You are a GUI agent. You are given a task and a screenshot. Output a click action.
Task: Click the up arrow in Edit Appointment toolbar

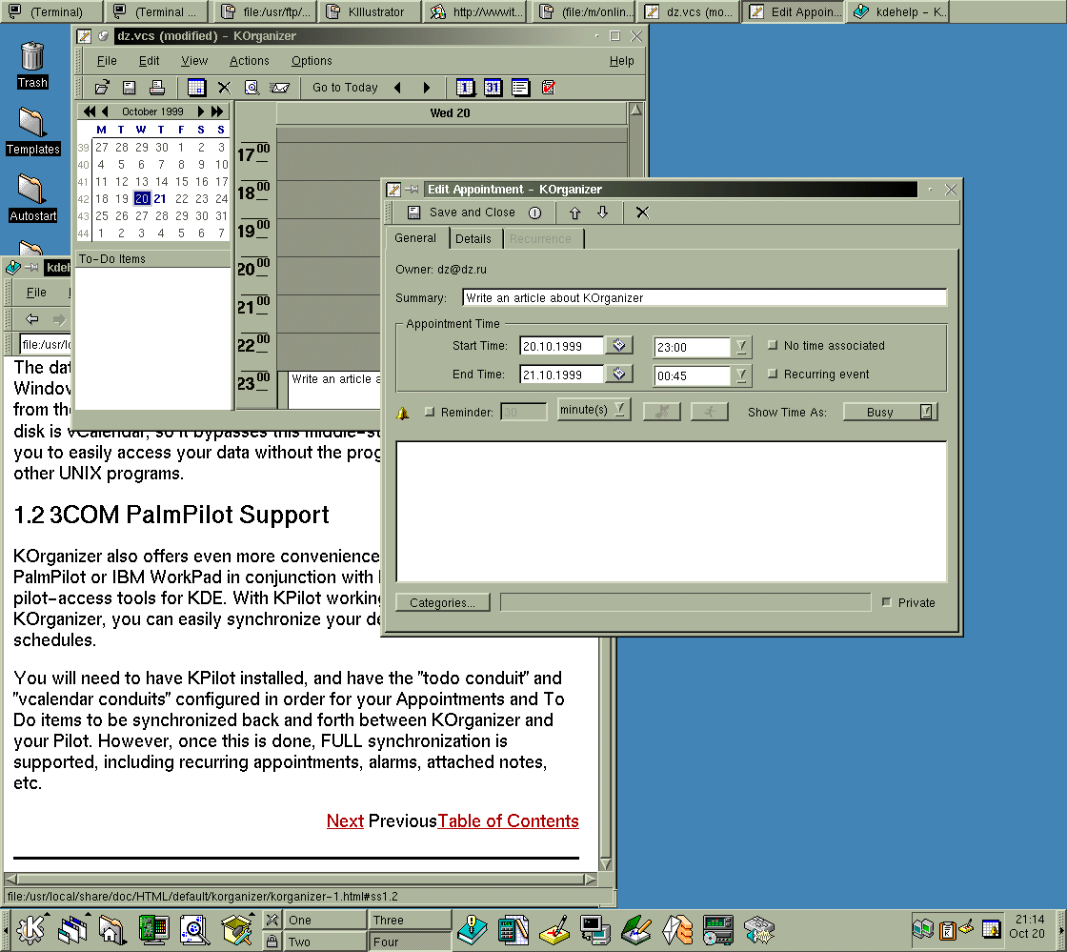click(x=575, y=213)
